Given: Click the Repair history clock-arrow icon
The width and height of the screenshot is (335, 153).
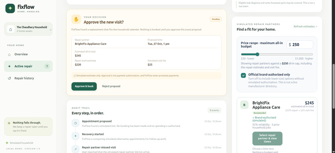Looking at the screenshot, I should pos(9,78).
